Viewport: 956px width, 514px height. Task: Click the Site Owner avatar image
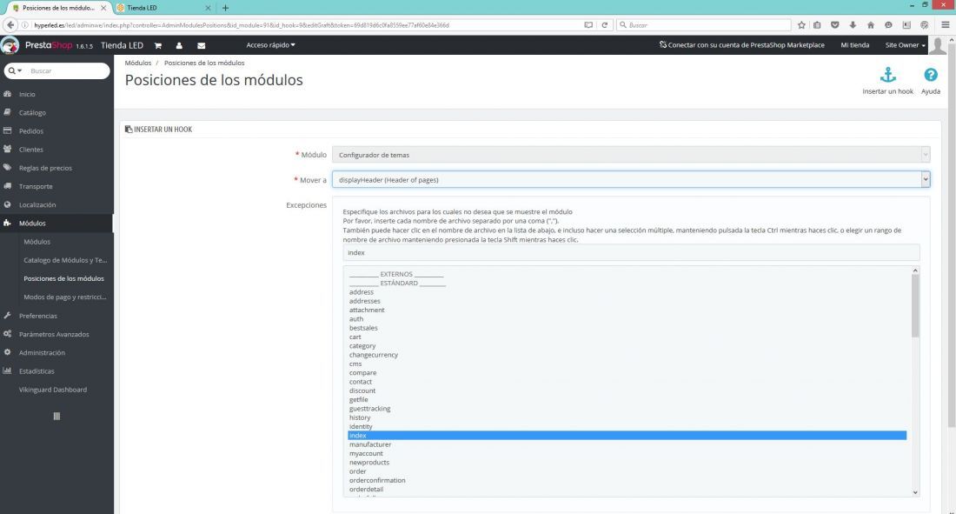click(938, 45)
